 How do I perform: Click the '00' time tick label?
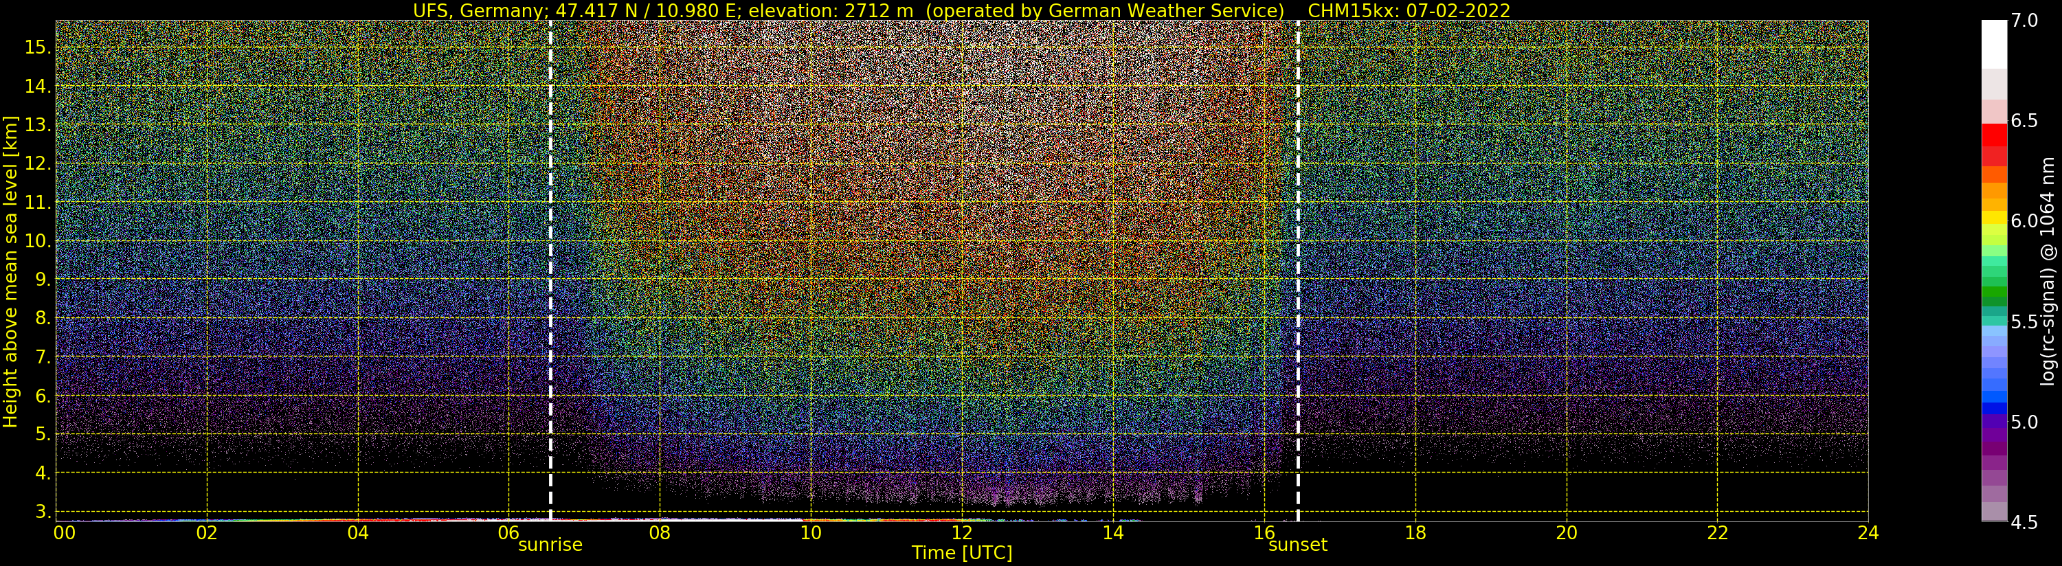65,533
